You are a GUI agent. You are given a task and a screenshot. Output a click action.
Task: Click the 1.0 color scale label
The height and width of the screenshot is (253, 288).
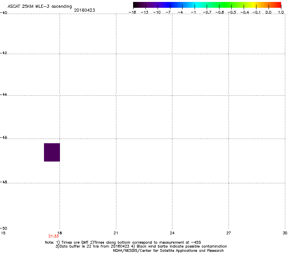click(x=281, y=12)
